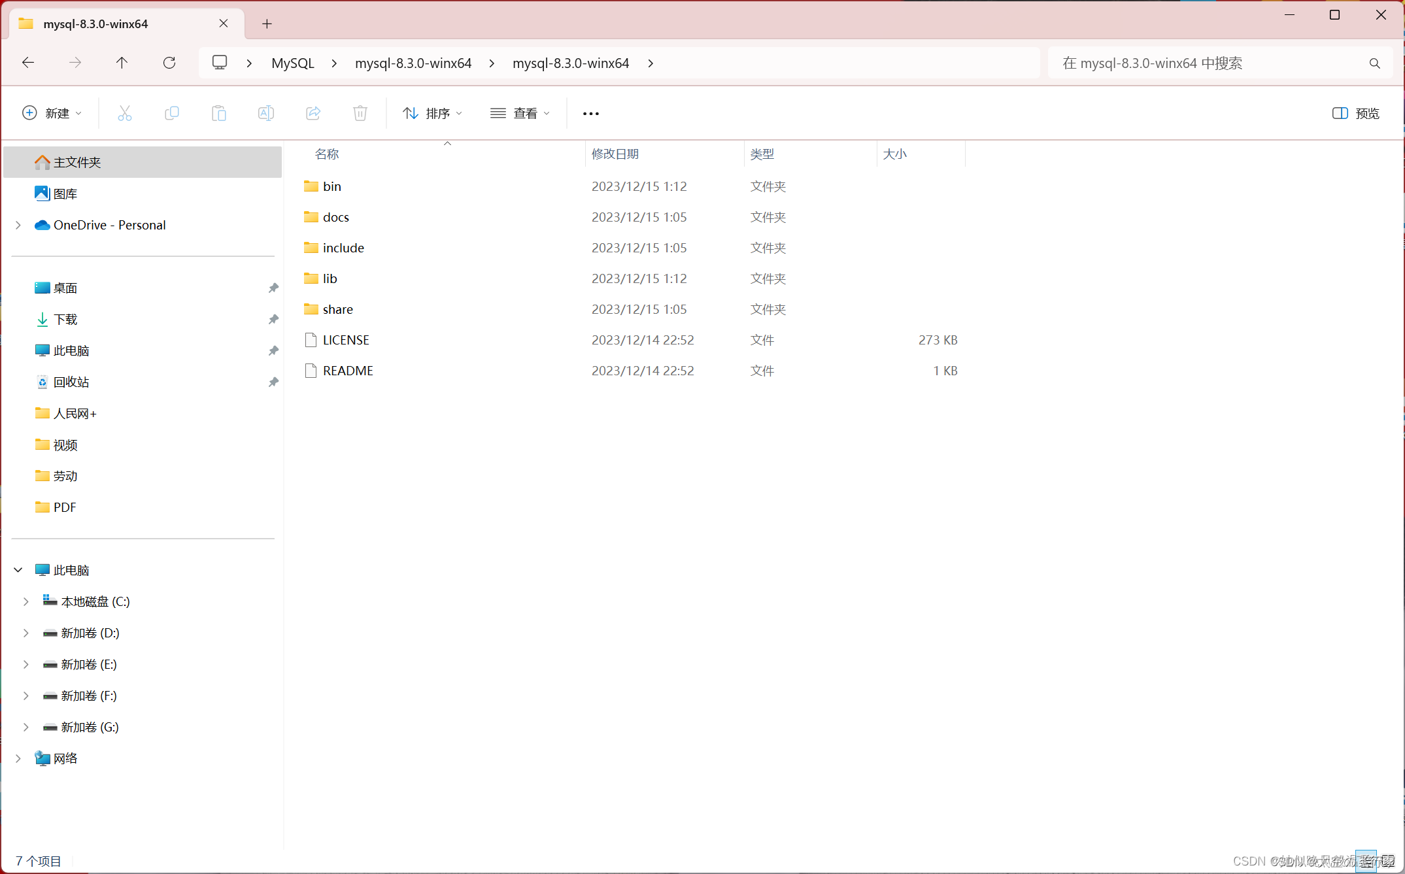Expand the 网络 network node
The height and width of the screenshot is (874, 1405).
tap(18, 758)
